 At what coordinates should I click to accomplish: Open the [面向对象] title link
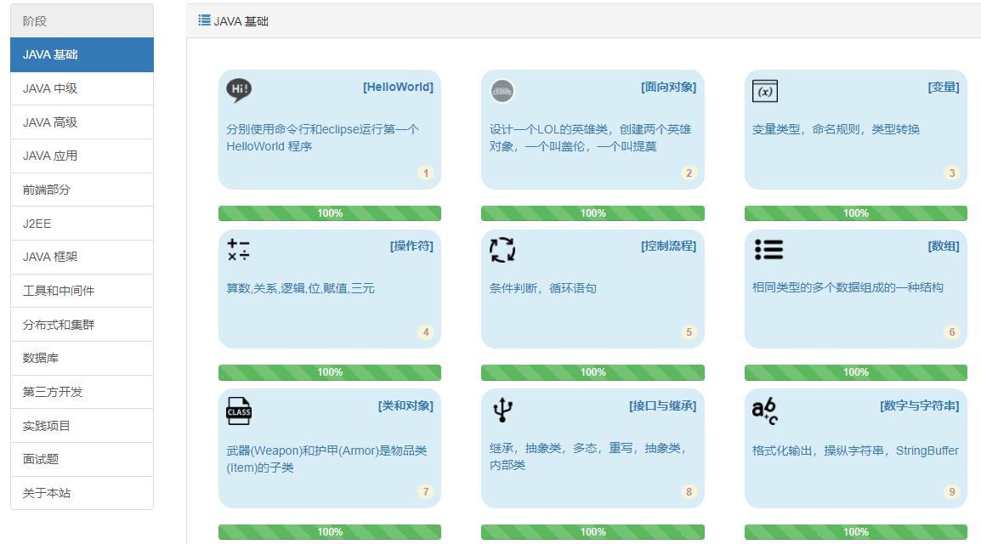(668, 87)
